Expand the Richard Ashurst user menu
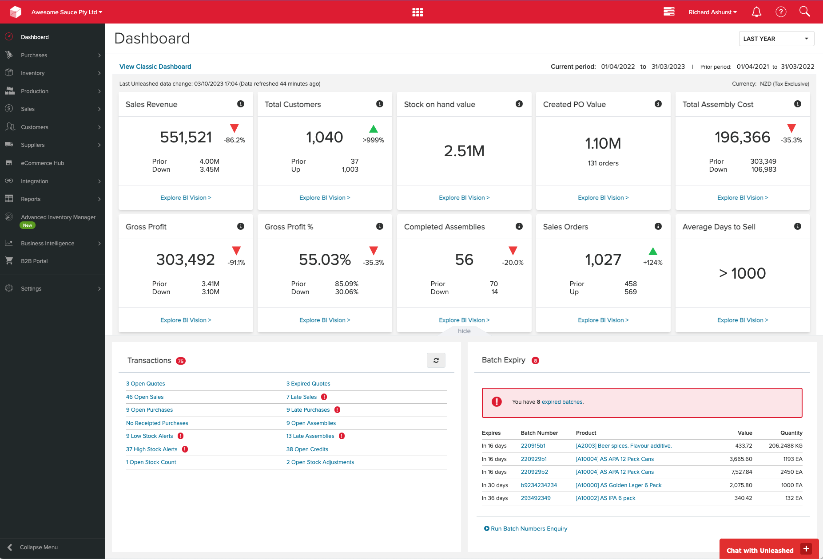The width and height of the screenshot is (823, 559). (713, 12)
